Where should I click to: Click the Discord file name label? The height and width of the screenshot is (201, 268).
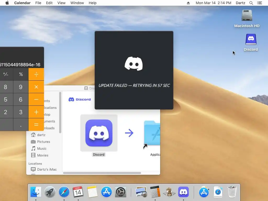[x=99, y=154]
